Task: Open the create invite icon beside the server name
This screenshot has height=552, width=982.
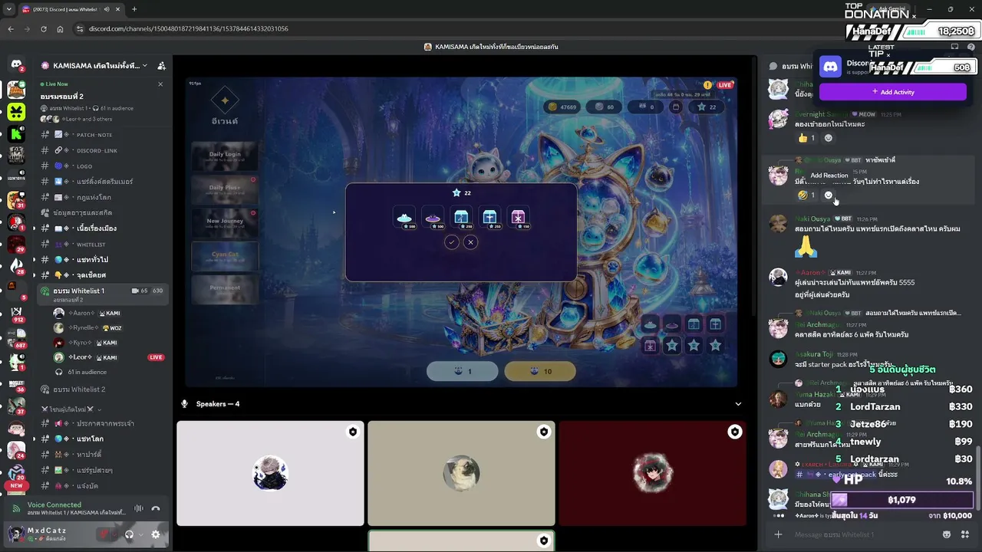Action: pyautogui.click(x=161, y=66)
